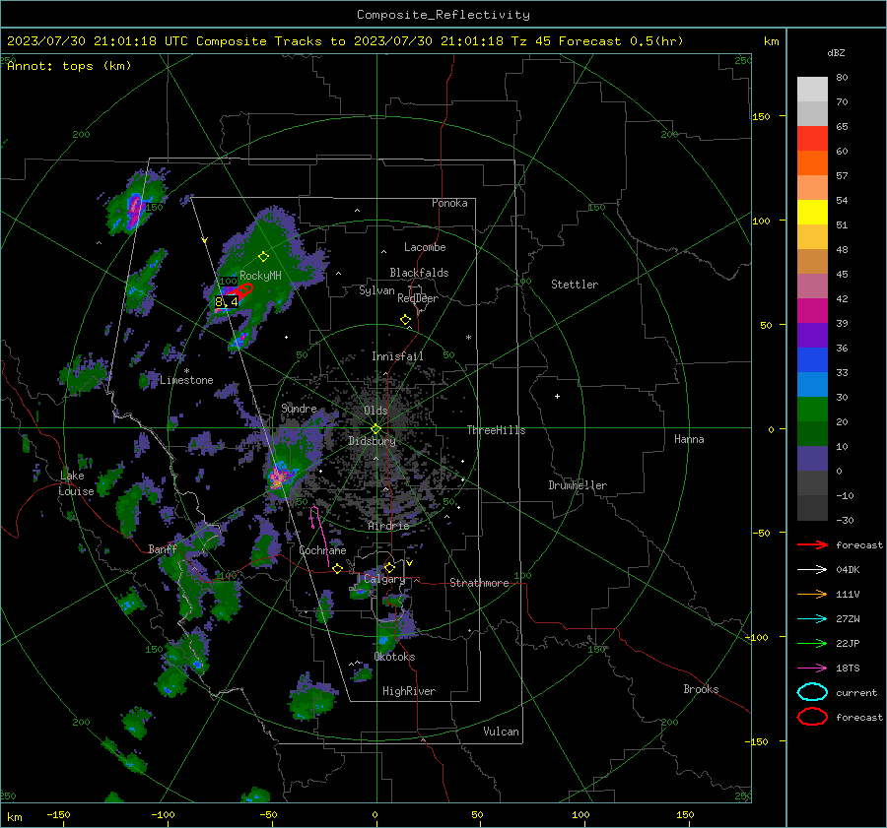Pick the bright green 20-30 dBZ swatch
The height and width of the screenshot is (828, 887).
[812, 409]
